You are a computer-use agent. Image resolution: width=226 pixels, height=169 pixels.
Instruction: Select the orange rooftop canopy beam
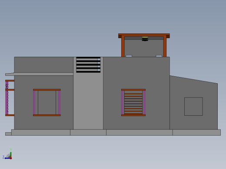click(144, 36)
